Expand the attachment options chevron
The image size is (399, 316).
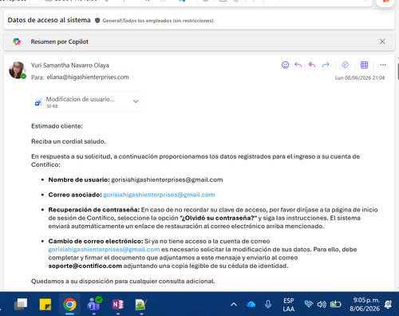136,101
